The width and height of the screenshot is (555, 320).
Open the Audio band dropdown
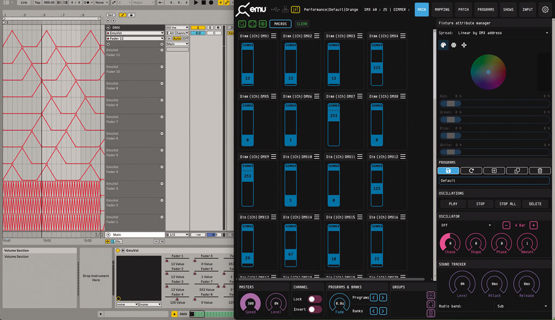pyautogui.click(x=521, y=306)
